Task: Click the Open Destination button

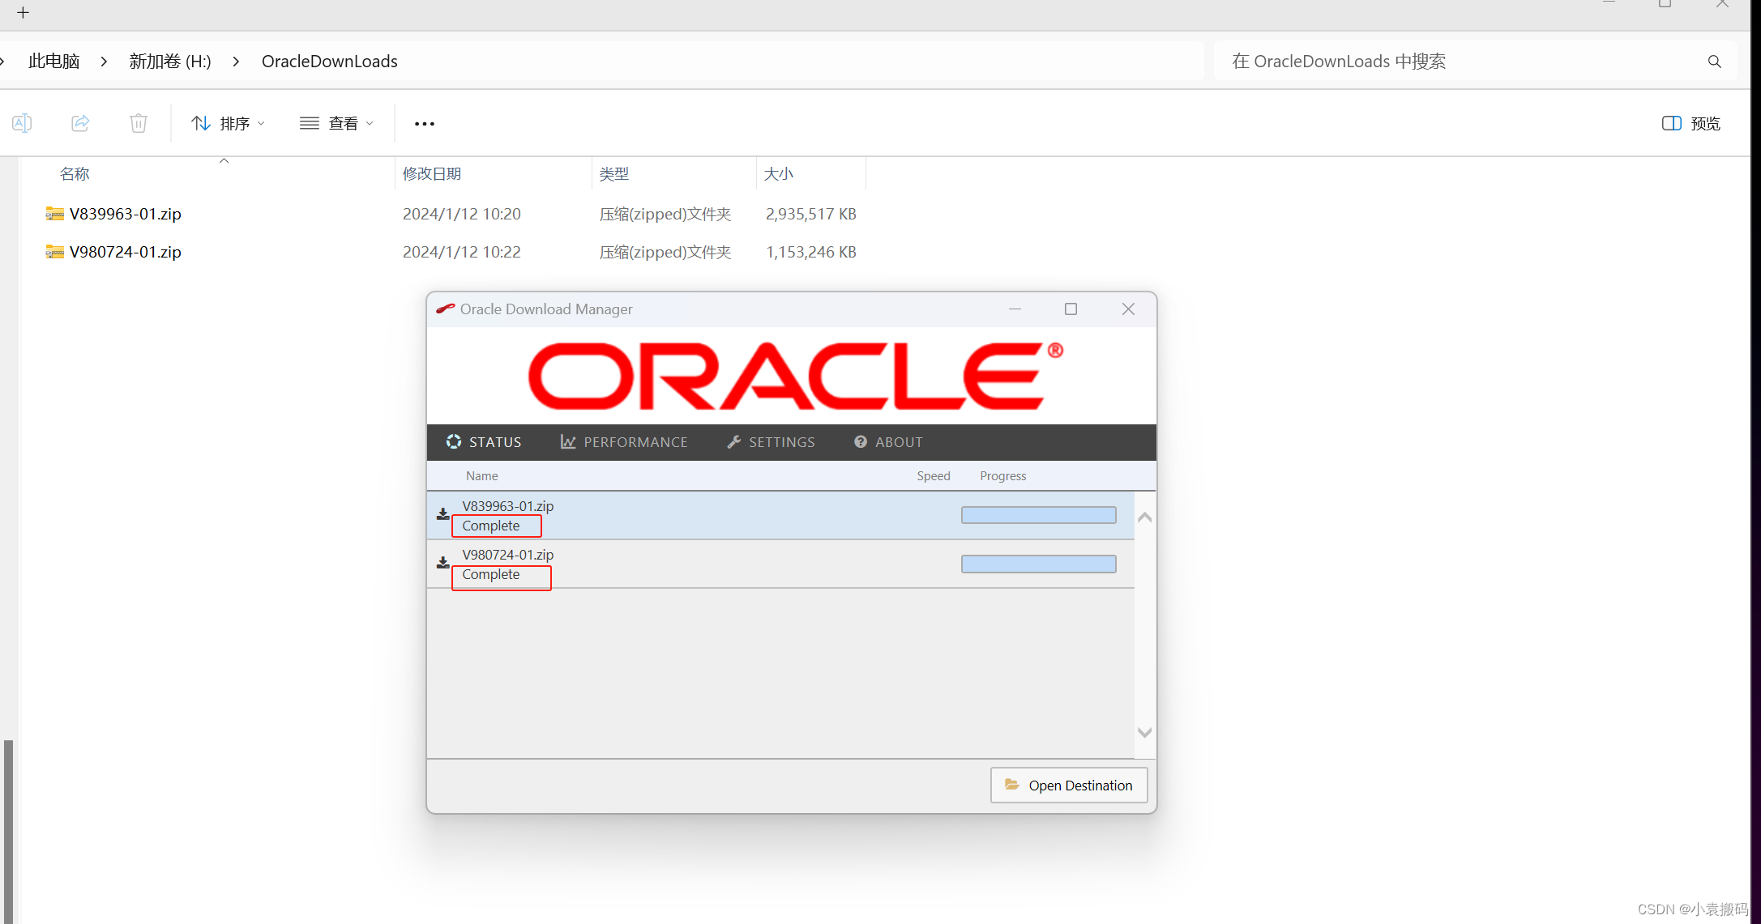Action: click(x=1068, y=785)
